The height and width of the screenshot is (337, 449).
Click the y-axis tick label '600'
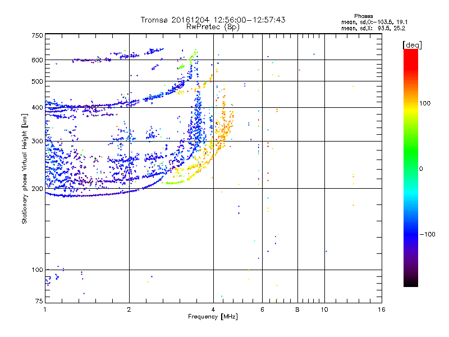[37, 60]
